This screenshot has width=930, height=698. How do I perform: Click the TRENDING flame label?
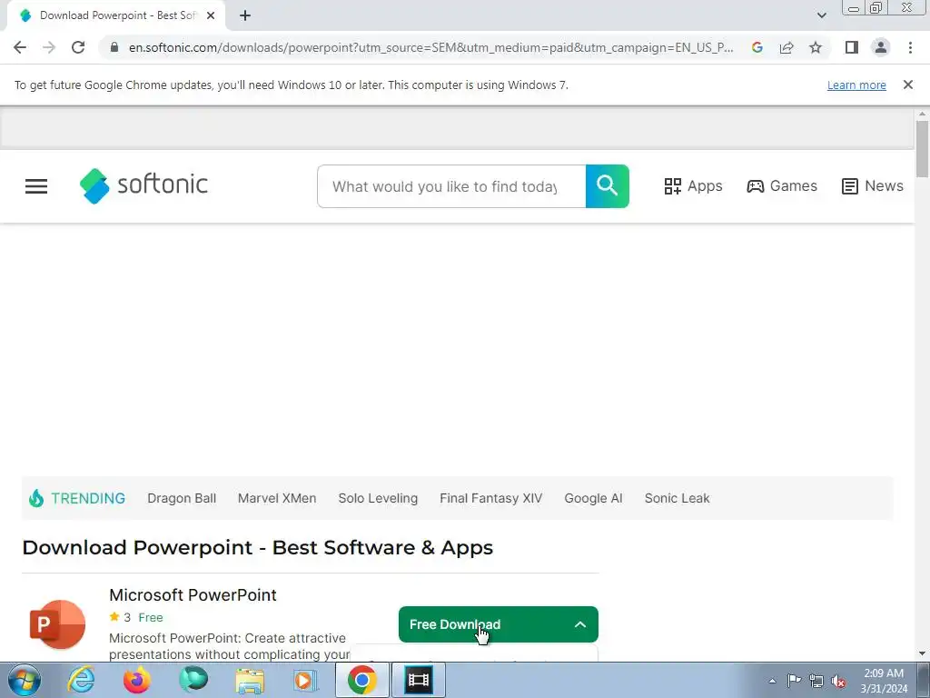(x=77, y=498)
